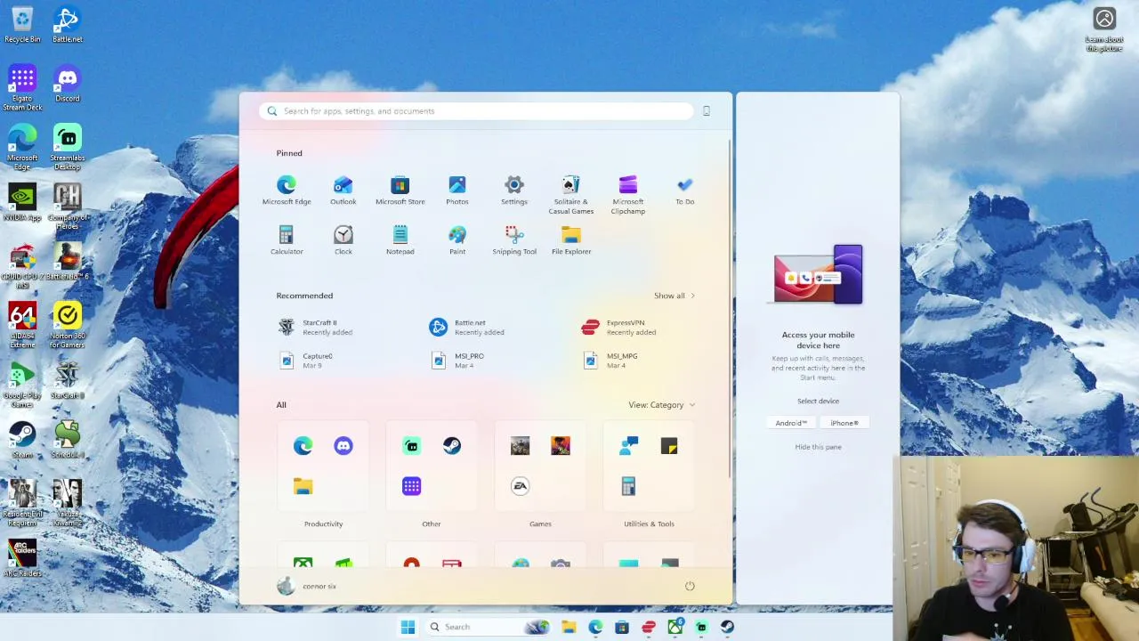Open Streamlabs in the Other category
Viewport: 1139px width, 641px height.
coord(411,446)
